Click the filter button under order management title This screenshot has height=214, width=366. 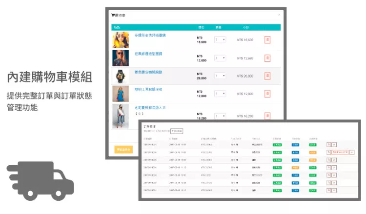[177, 131]
